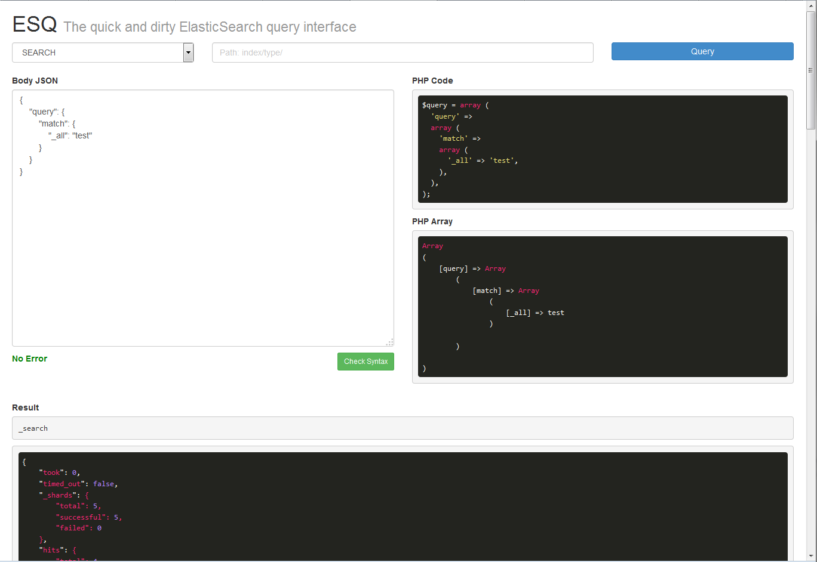Click the "_shards" result line

coord(64,495)
